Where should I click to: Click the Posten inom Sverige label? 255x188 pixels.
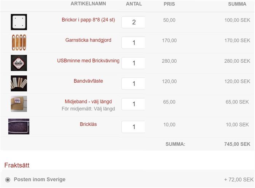pos(40,179)
